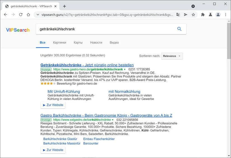Switch to the Все tab
Image resolution: width=231 pixels, height=158 pixels.
click(x=43, y=43)
